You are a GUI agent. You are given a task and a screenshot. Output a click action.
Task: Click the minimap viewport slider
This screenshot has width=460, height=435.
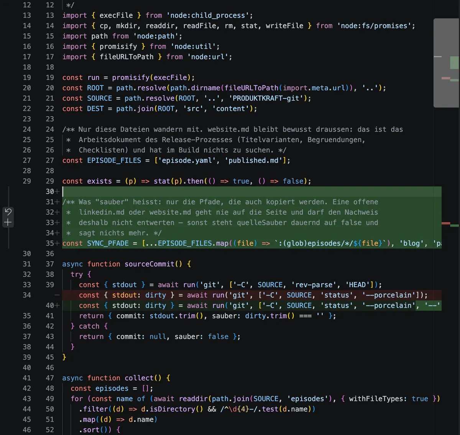click(446, 63)
